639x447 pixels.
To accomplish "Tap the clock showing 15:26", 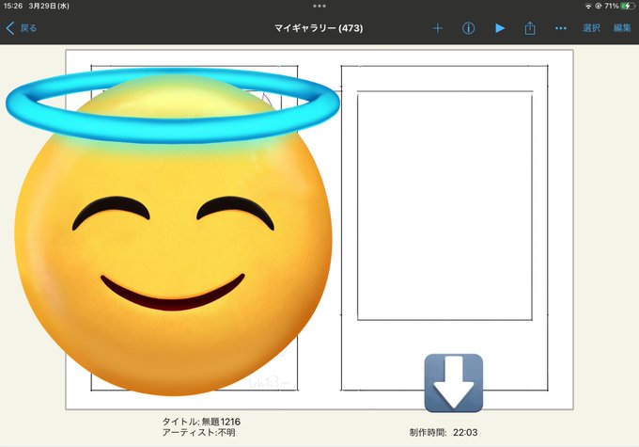I will (x=13, y=6).
